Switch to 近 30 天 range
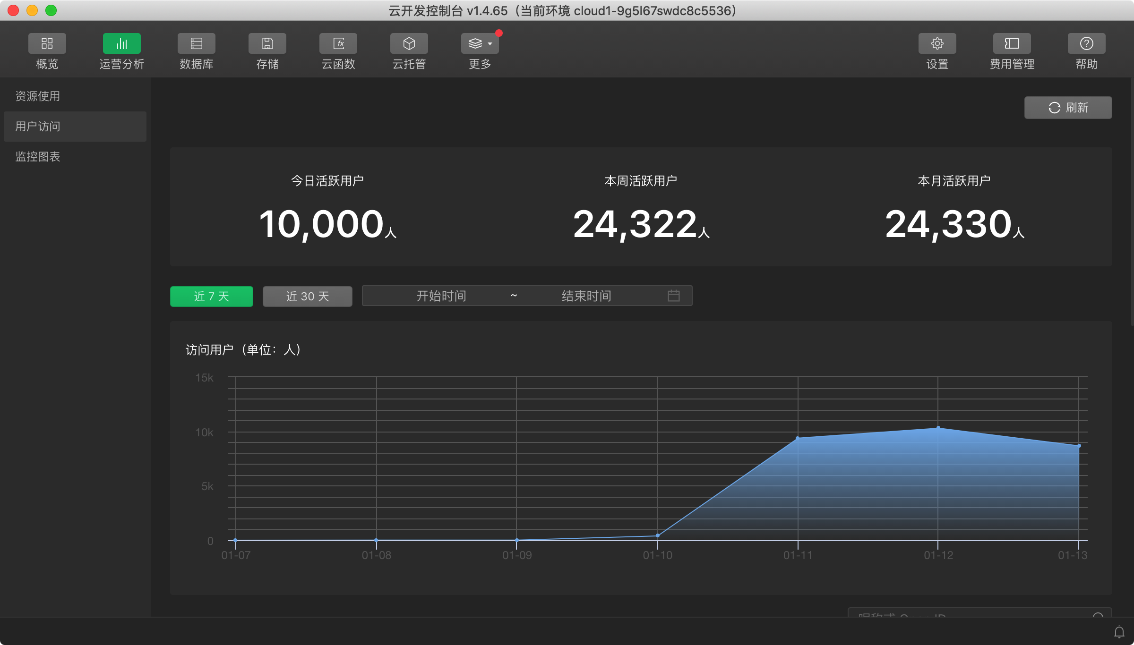Screen dimensions: 1134x645 307,297
